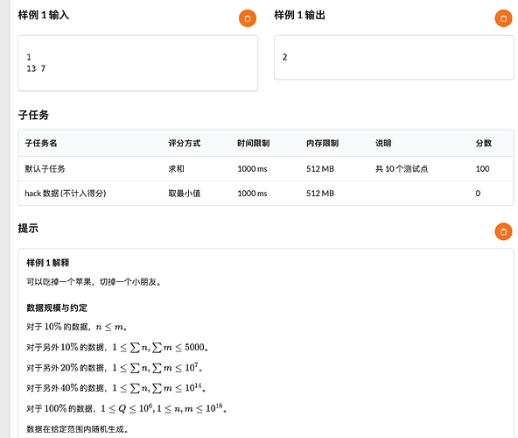The height and width of the screenshot is (438, 518).
Task: Click the 对于 10% 的数据 constraint line
Action: (x=77, y=327)
